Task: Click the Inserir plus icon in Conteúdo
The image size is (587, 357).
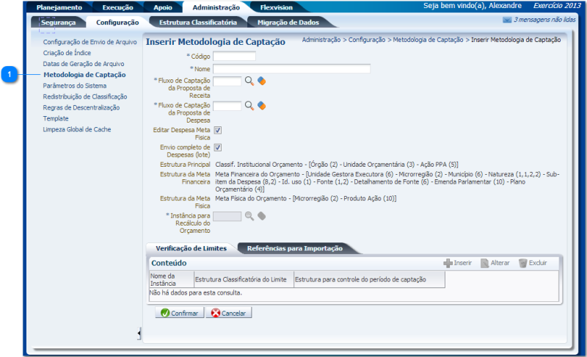Action: tap(448, 263)
